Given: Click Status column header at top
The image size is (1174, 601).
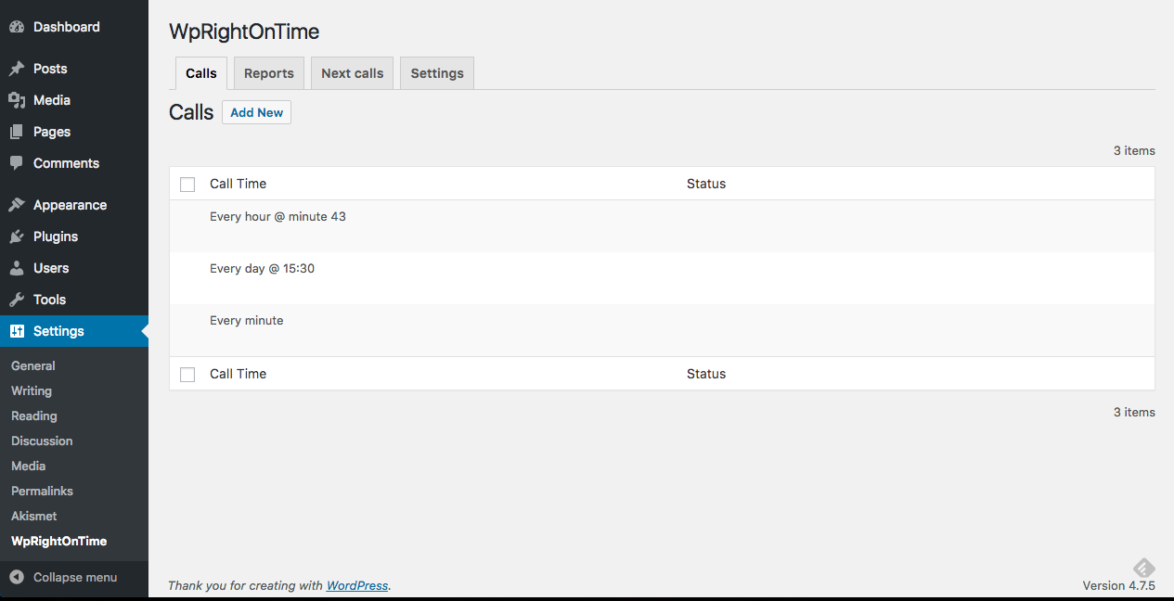Looking at the screenshot, I should point(706,184).
